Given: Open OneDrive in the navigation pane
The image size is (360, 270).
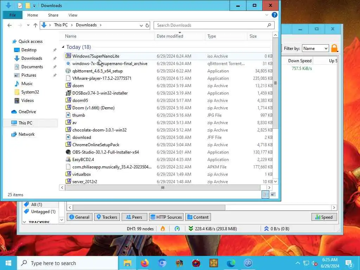Looking at the screenshot, I should pyautogui.click(x=27, y=112).
